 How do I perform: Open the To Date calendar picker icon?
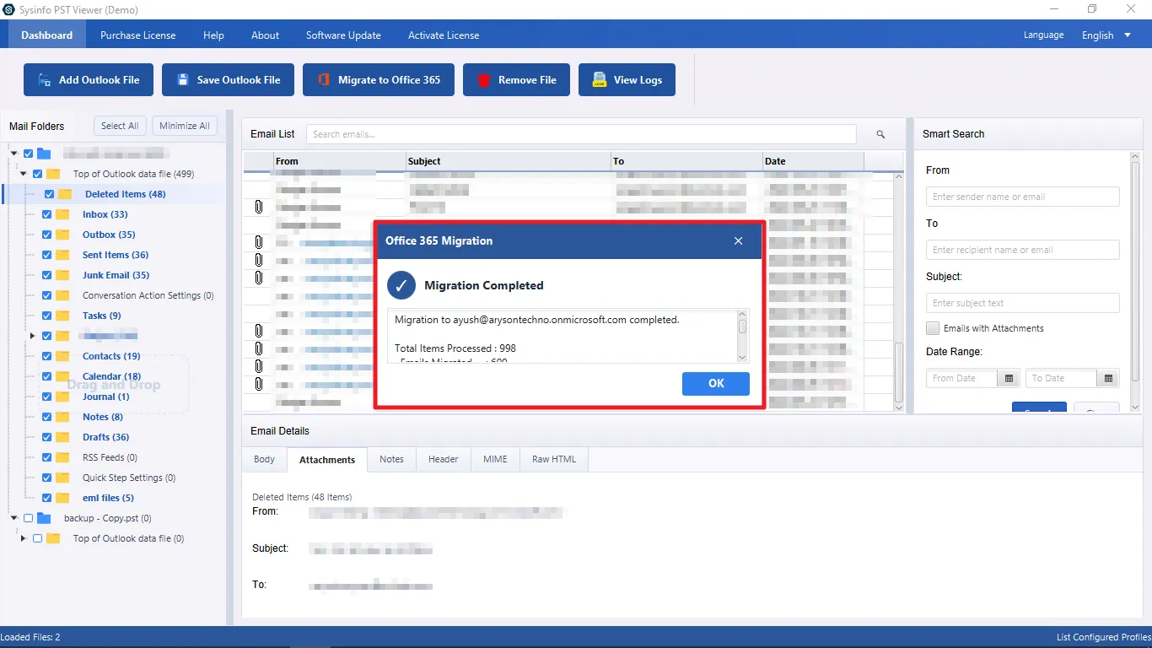(1108, 379)
